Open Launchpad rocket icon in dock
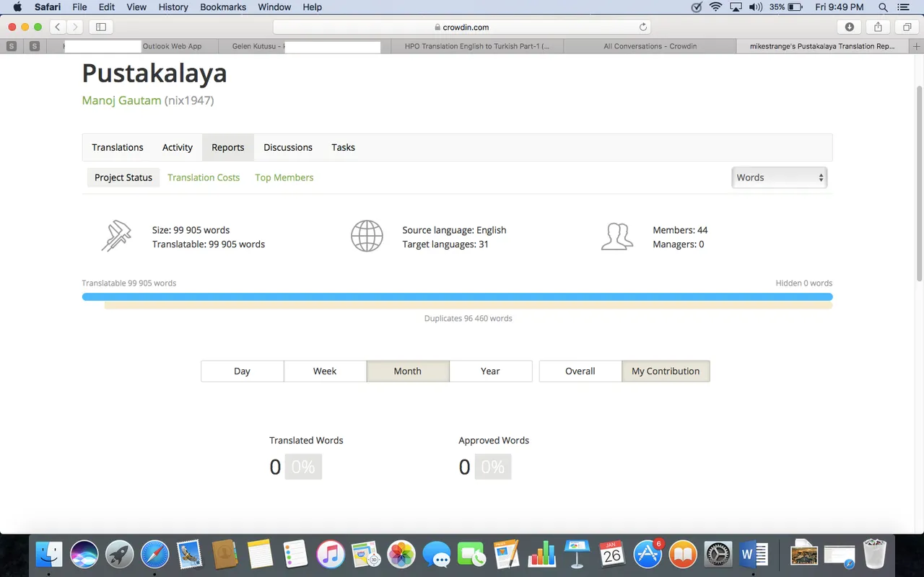This screenshot has width=924, height=577. 120,554
